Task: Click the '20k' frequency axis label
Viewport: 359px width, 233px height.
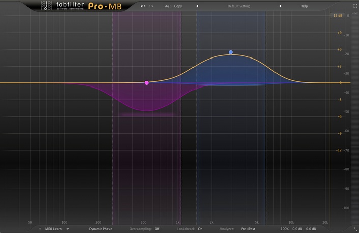Action: click(x=325, y=222)
